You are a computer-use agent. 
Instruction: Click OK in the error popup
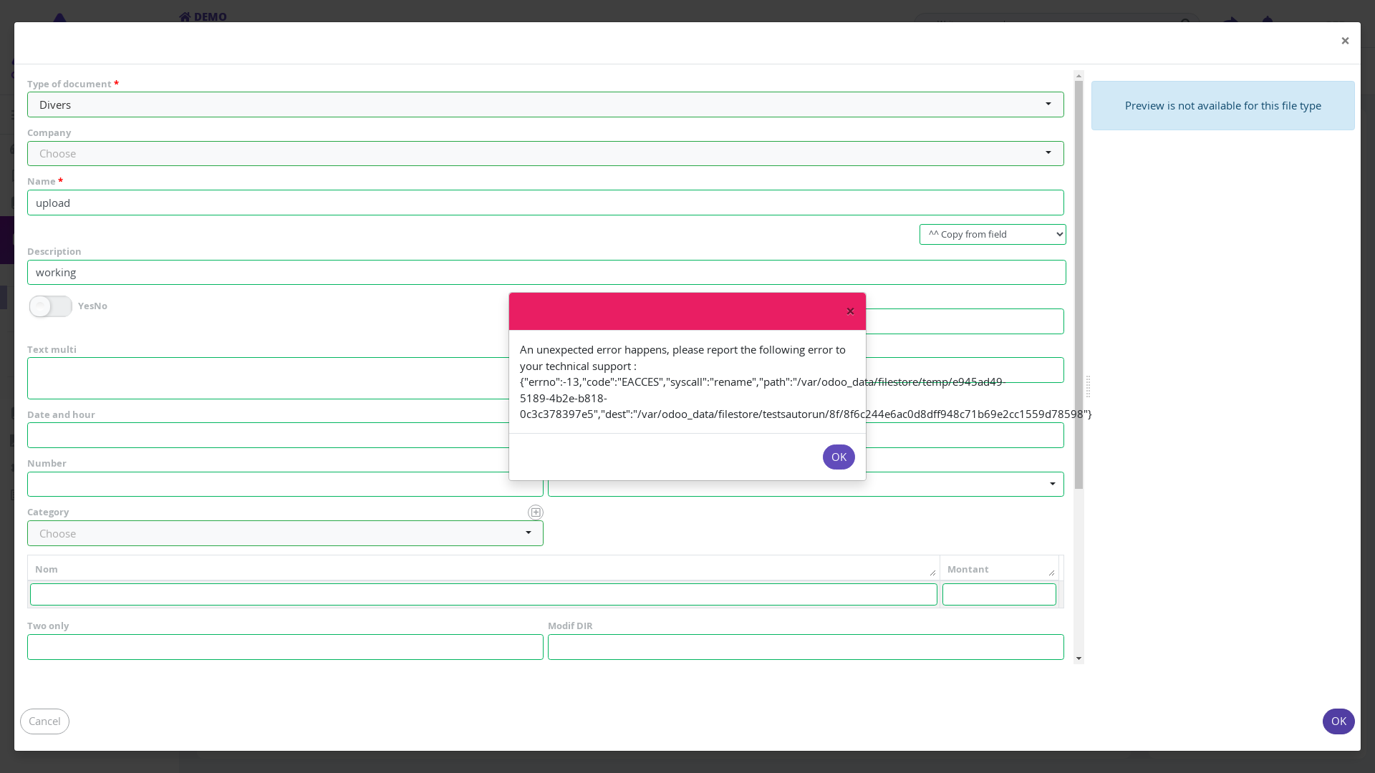tap(838, 457)
